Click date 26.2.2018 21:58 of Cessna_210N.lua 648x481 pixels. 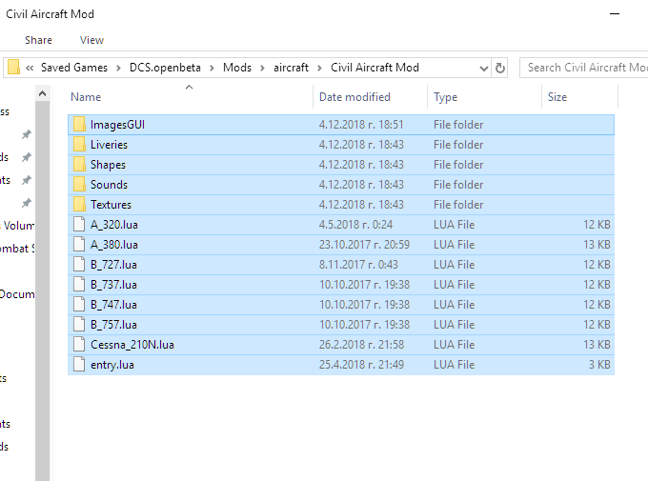[361, 345]
